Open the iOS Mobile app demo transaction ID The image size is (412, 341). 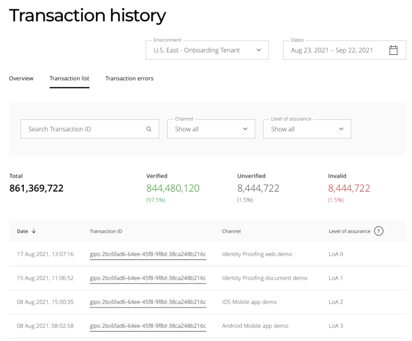pos(148,302)
